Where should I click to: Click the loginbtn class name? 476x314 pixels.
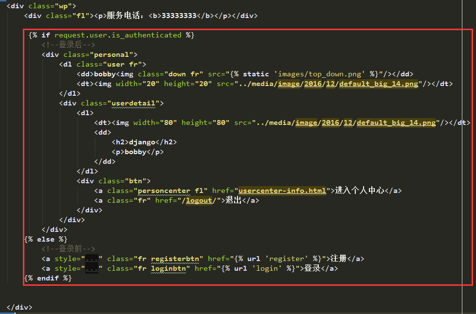click(168, 268)
